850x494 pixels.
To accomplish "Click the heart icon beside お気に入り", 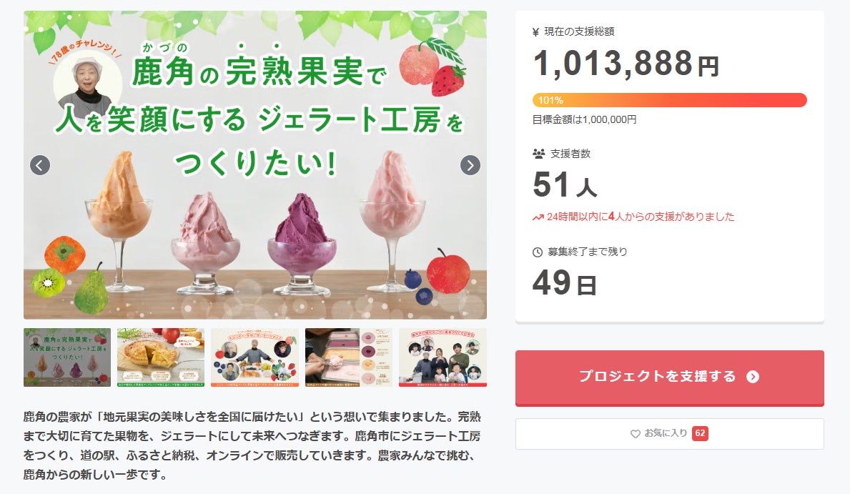I will tap(635, 434).
